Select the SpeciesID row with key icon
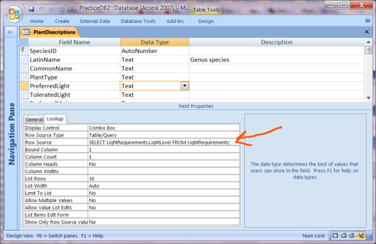376x244 pixels. click(24, 51)
